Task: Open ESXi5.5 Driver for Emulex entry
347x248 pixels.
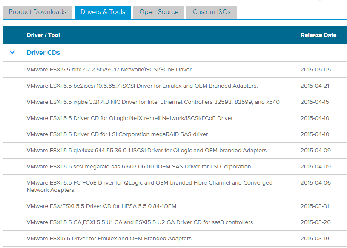Action: click(110, 238)
